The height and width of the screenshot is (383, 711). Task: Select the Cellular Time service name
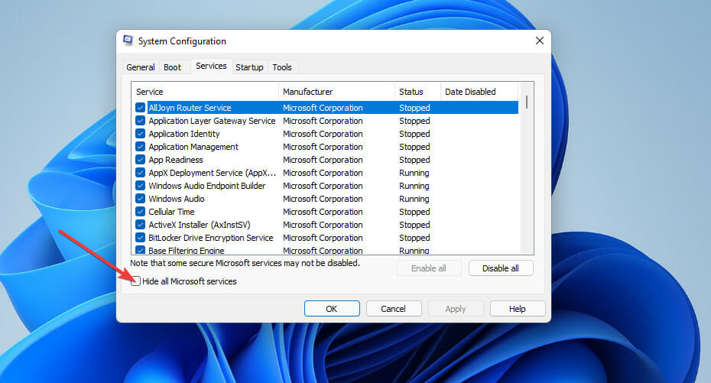(x=171, y=212)
